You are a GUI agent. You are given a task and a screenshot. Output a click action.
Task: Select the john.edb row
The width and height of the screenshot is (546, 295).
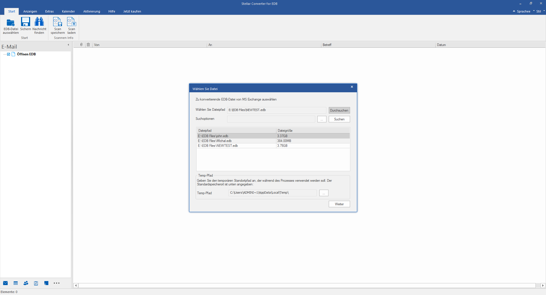coord(273,136)
